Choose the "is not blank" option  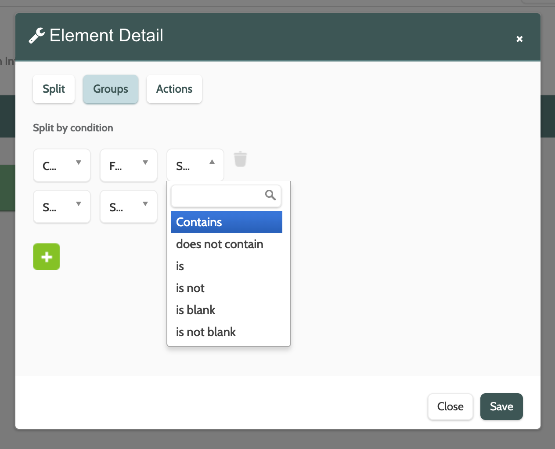point(206,332)
